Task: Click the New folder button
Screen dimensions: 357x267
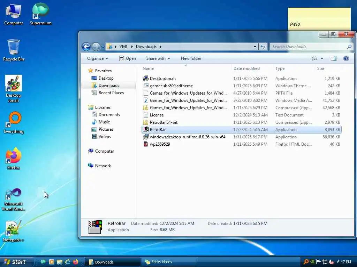Action: [191, 58]
